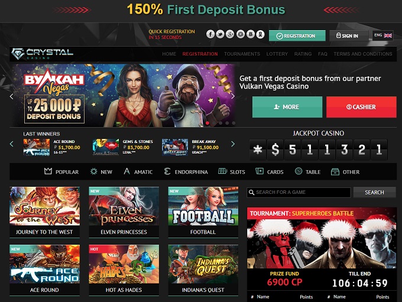Viewport: 402px width, 302px height.
Task: Select the first banner carousel dot
Action: pyautogui.click(x=208, y=123)
